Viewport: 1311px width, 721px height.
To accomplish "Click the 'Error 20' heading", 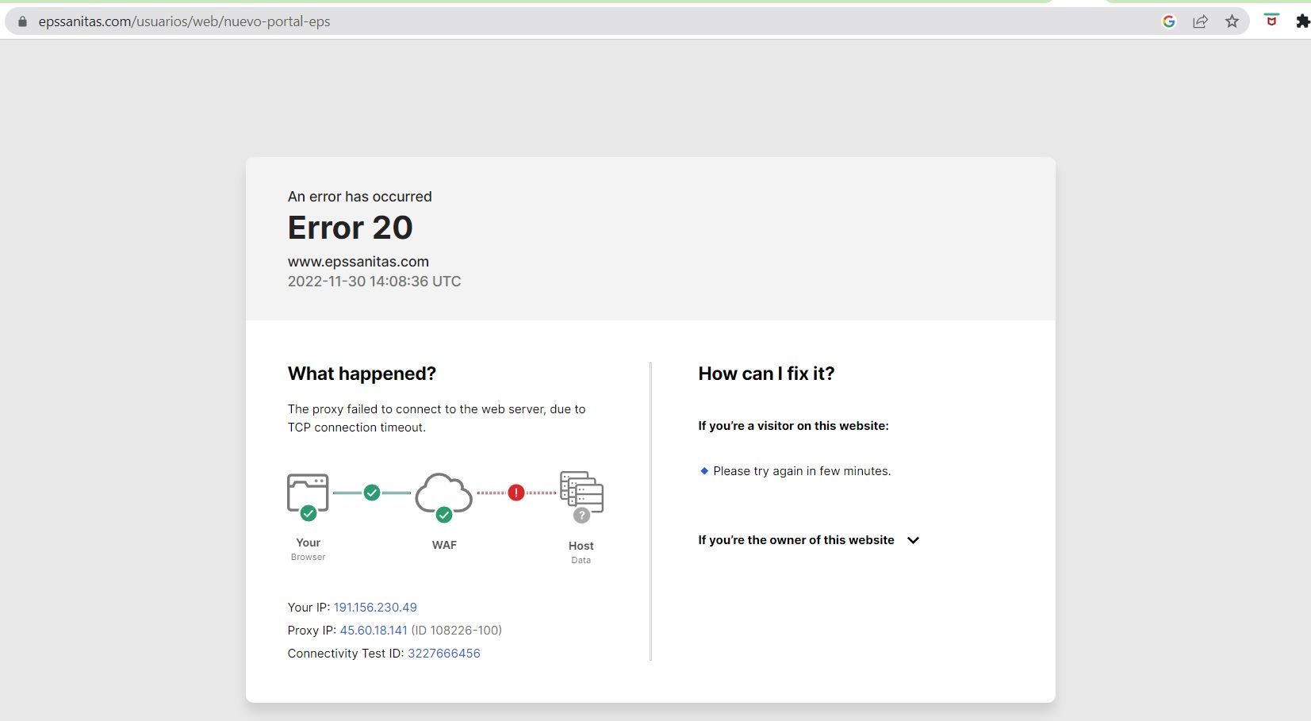I will tap(351, 228).
